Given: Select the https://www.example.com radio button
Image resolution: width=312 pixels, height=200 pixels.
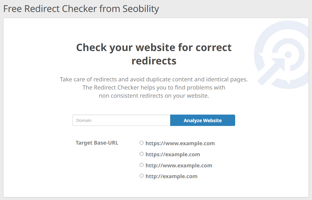Looking at the screenshot, I should click(141, 143).
